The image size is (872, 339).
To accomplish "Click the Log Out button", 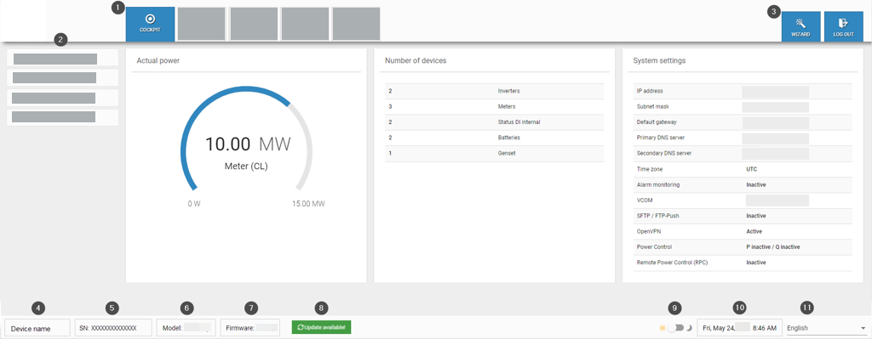I will pyautogui.click(x=844, y=27).
